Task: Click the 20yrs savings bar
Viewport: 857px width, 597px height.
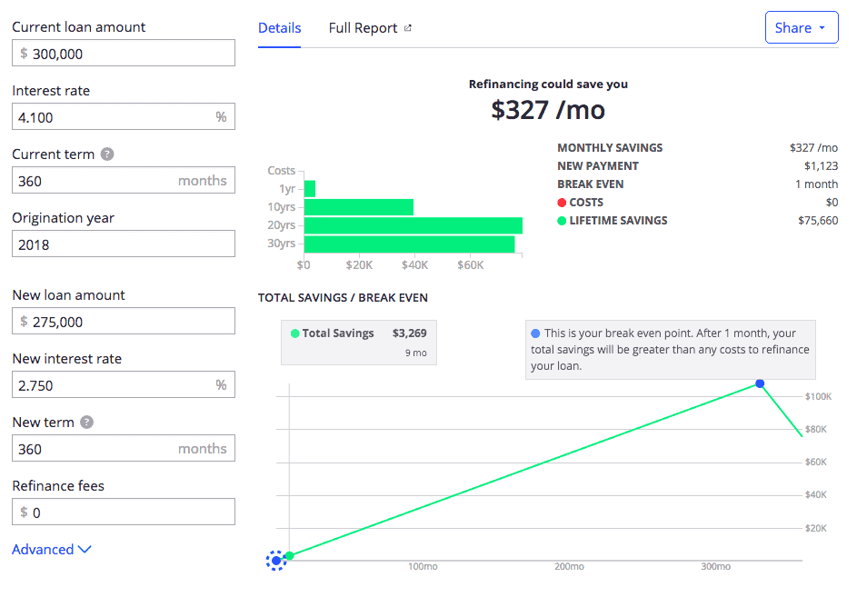Action: click(x=413, y=225)
